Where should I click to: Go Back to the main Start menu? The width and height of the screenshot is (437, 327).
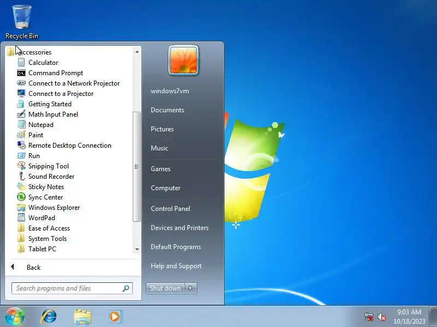pyautogui.click(x=33, y=268)
